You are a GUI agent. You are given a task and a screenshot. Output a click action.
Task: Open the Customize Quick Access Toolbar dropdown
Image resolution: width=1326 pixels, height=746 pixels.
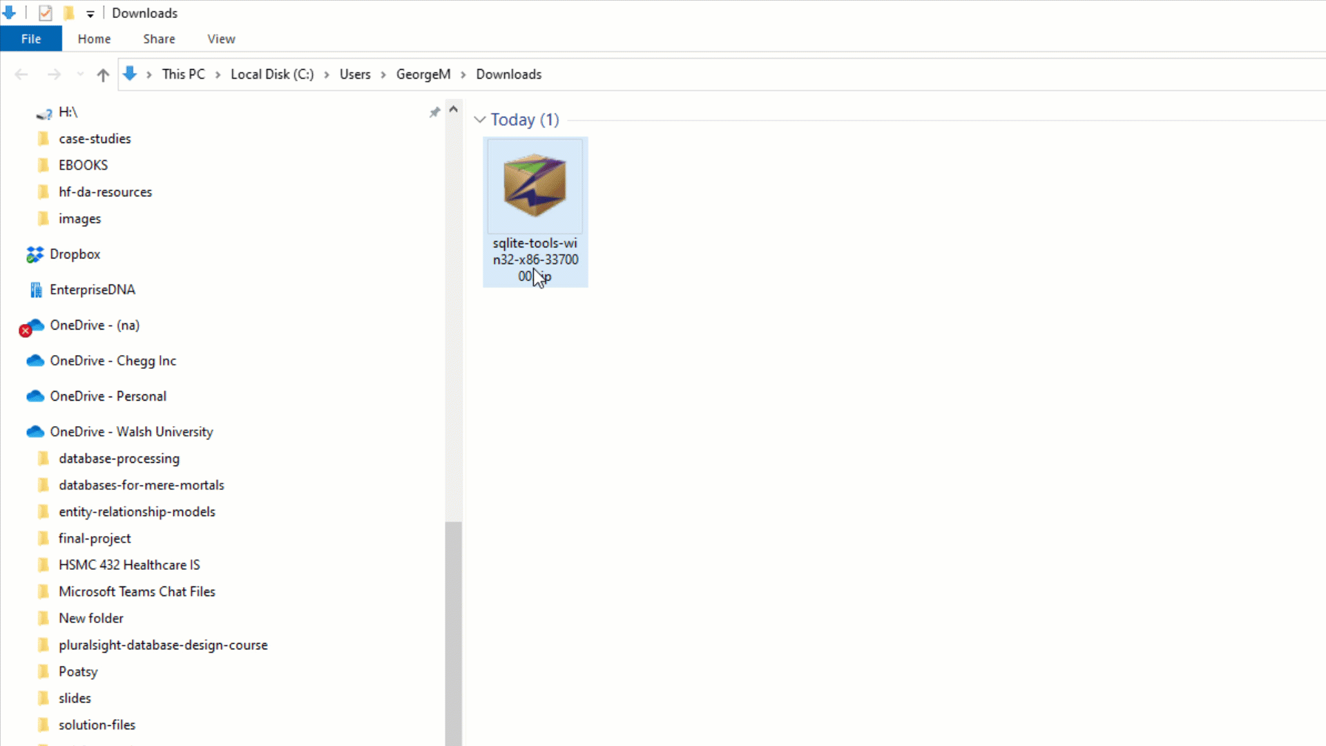coord(90,14)
